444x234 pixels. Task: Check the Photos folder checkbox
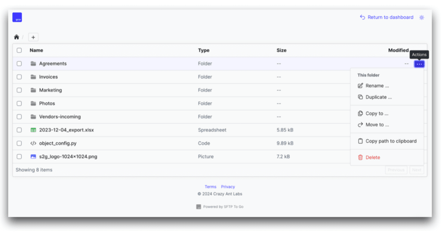coord(19,104)
